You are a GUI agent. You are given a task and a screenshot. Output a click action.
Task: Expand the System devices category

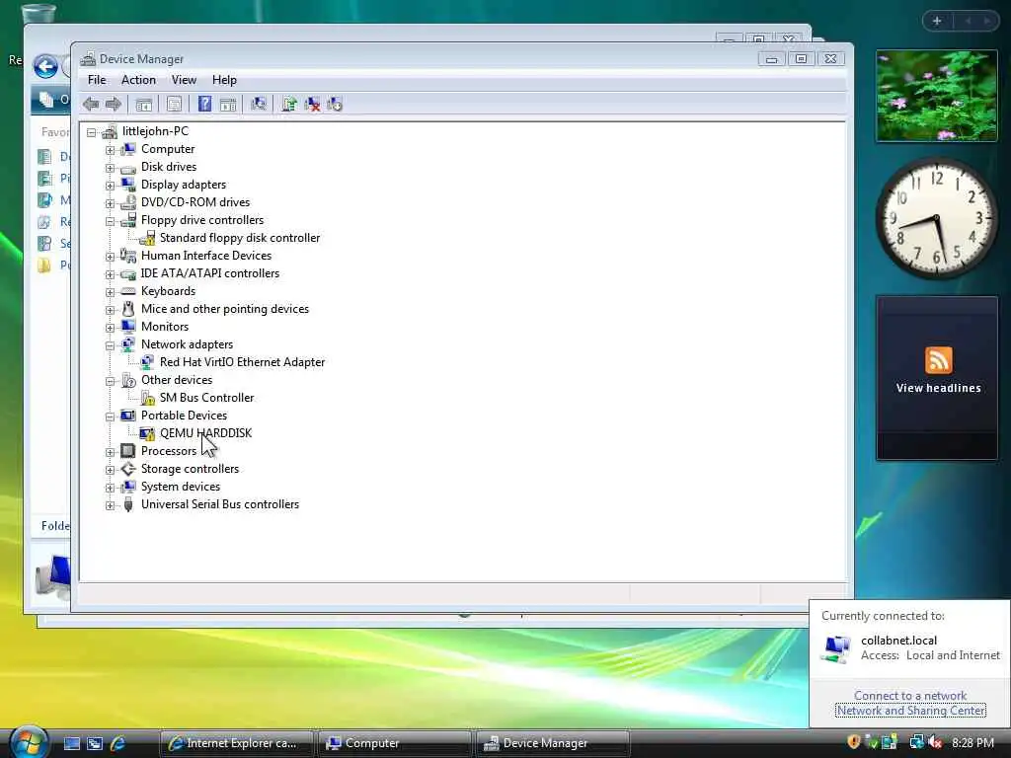click(111, 488)
